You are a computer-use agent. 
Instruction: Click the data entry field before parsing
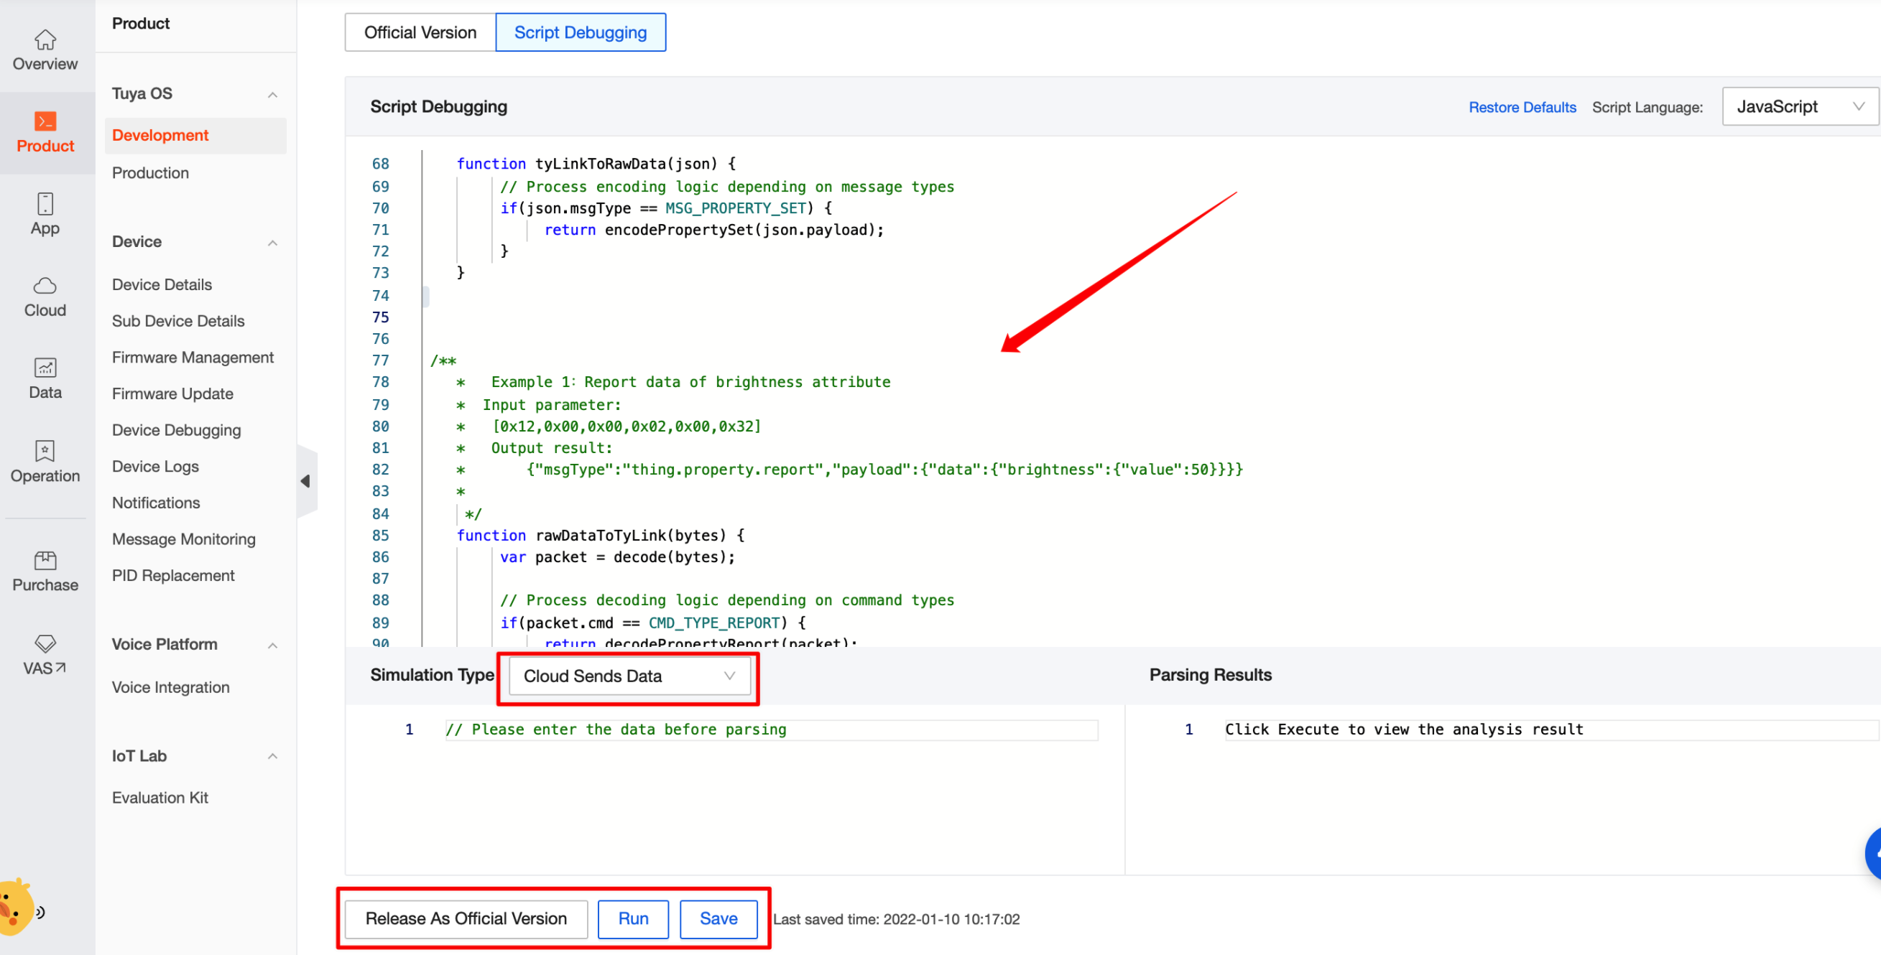coord(770,730)
